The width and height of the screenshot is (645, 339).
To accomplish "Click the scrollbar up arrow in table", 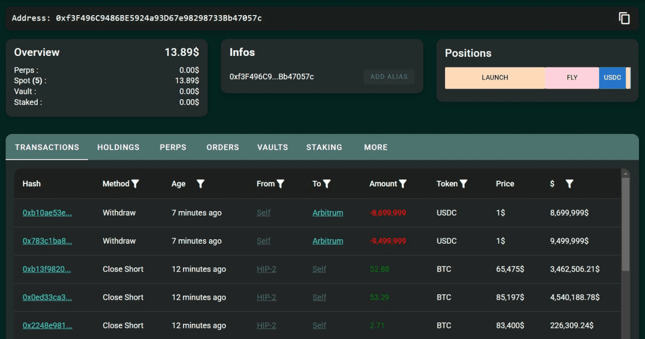I will (x=626, y=174).
